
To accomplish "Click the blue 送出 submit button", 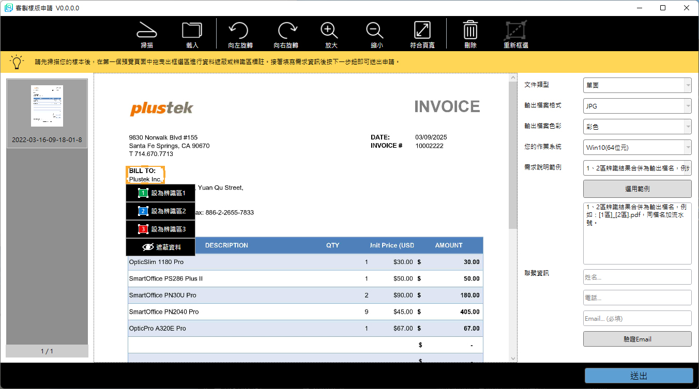I will pyautogui.click(x=639, y=376).
